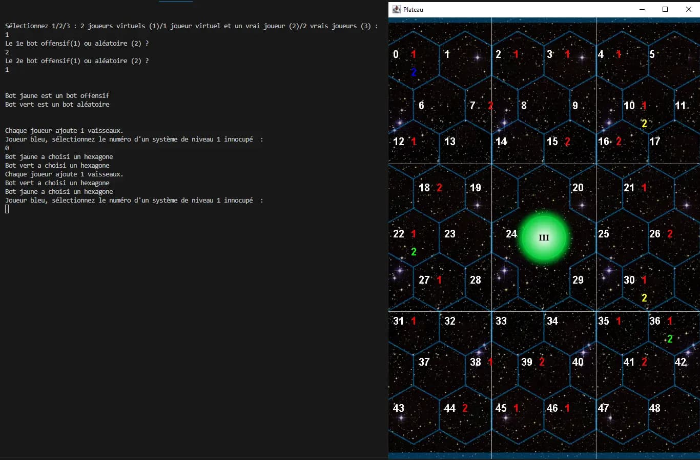The width and height of the screenshot is (700, 460).
Task: Click yellow ship count 2 on hexagon 30
Action: pos(644,298)
